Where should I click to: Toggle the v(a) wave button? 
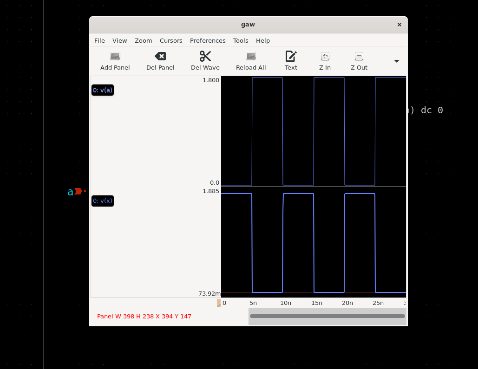[103, 90]
